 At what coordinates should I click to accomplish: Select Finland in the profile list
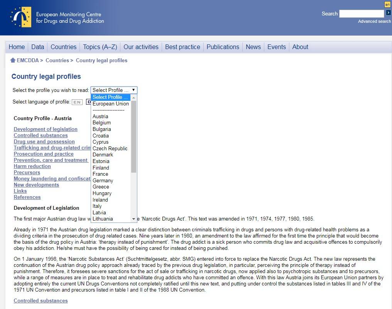point(111,168)
